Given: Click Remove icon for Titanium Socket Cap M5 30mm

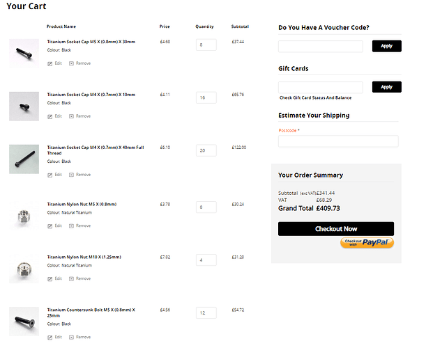Looking at the screenshot, I should (x=71, y=63).
